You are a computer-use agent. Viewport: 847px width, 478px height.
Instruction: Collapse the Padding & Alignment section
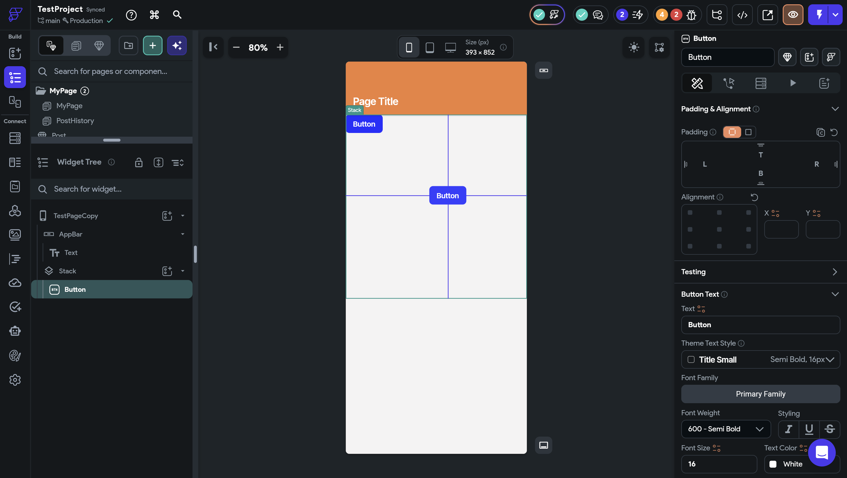click(x=835, y=109)
